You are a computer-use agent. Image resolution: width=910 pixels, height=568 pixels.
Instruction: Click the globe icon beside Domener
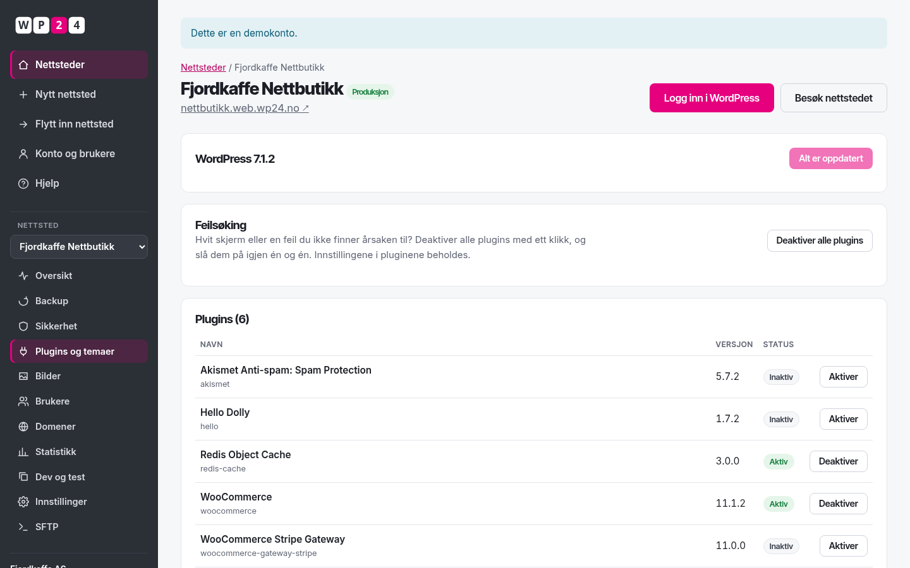click(x=23, y=427)
